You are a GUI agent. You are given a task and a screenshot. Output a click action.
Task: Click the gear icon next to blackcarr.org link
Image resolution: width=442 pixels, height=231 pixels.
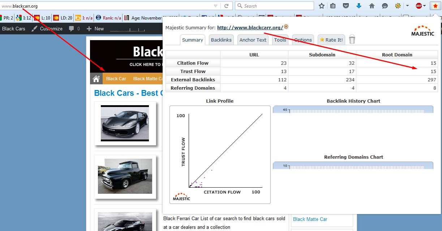pos(286,27)
